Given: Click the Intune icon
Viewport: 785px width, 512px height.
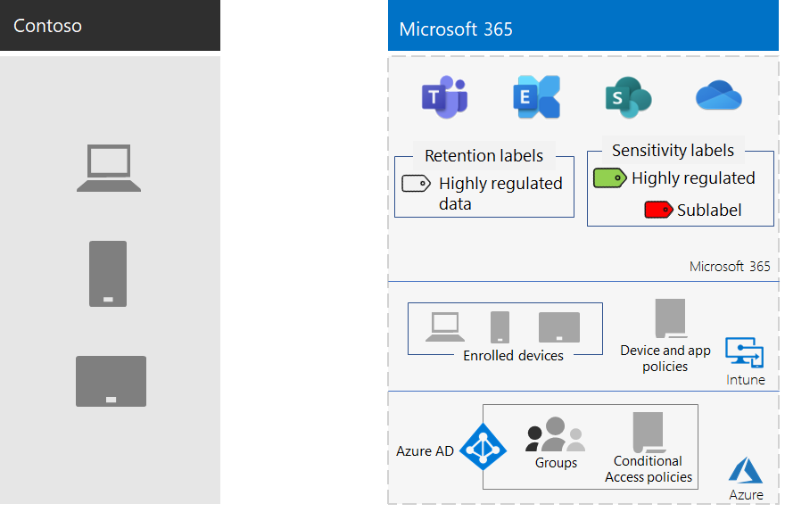Looking at the screenshot, I should pyautogui.click(x=745, y=353).
